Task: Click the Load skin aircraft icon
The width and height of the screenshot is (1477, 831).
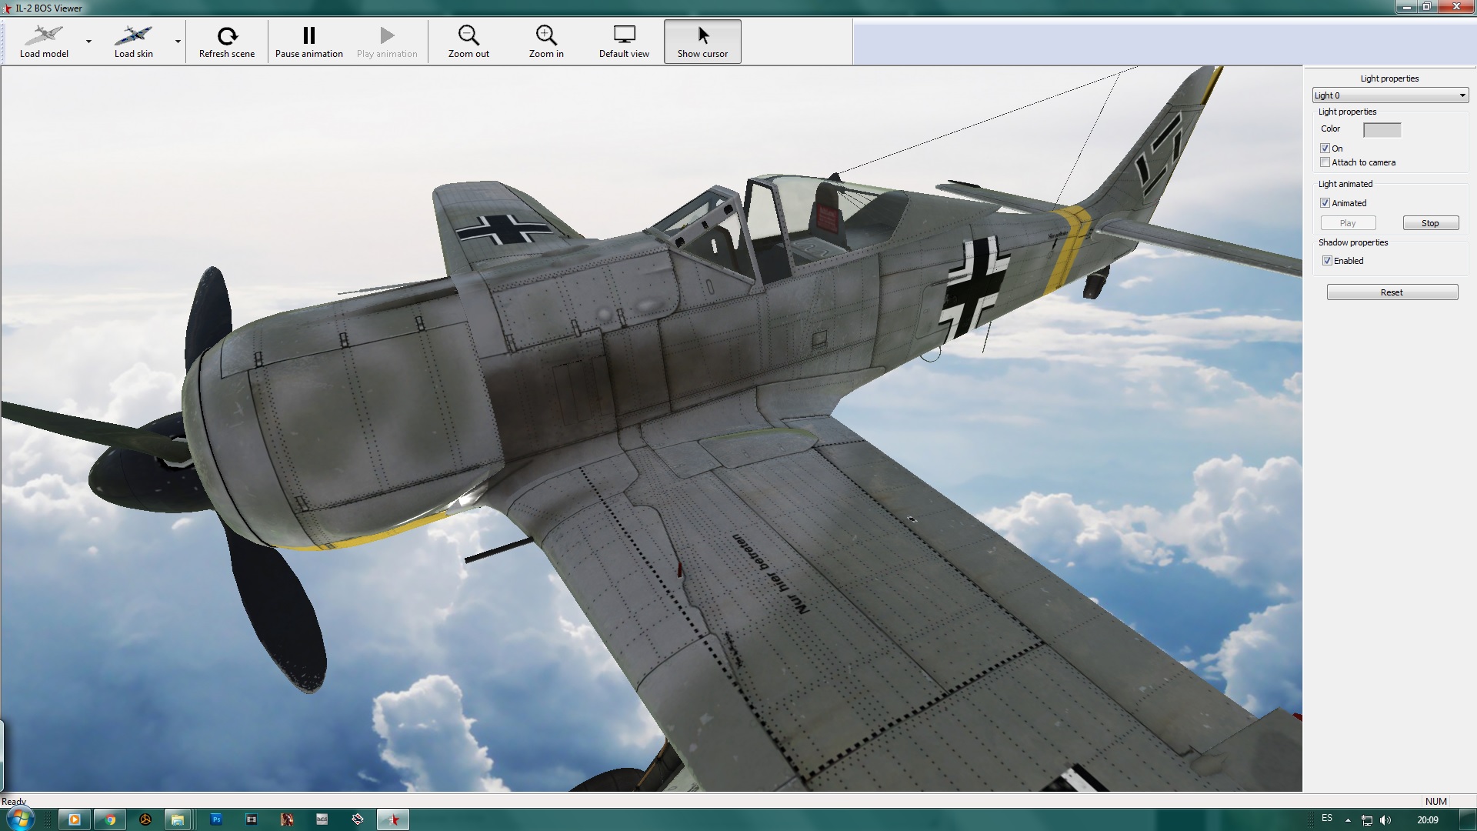Action: tap(134, 35)
